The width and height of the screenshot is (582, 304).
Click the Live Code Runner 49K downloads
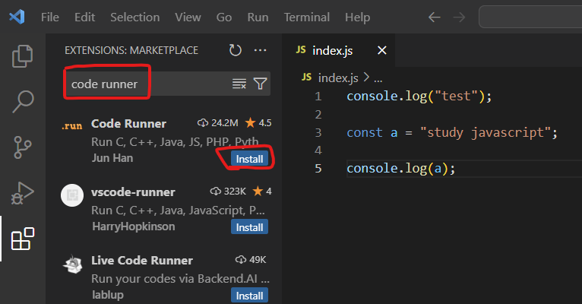(251, 259)
